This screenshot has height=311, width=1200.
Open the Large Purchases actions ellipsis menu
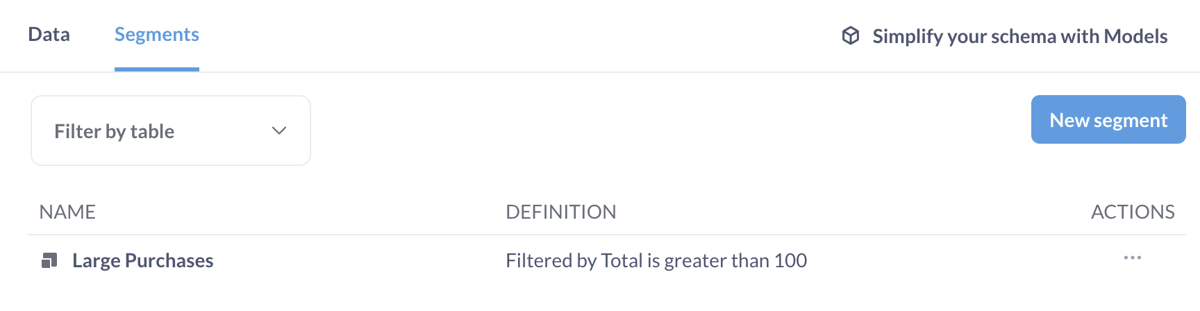1132,258
